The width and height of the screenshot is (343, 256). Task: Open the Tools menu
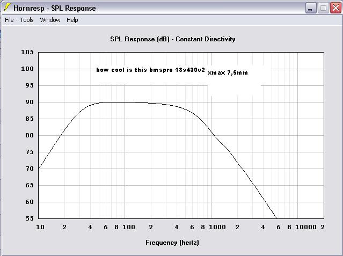tap(27, 20)
